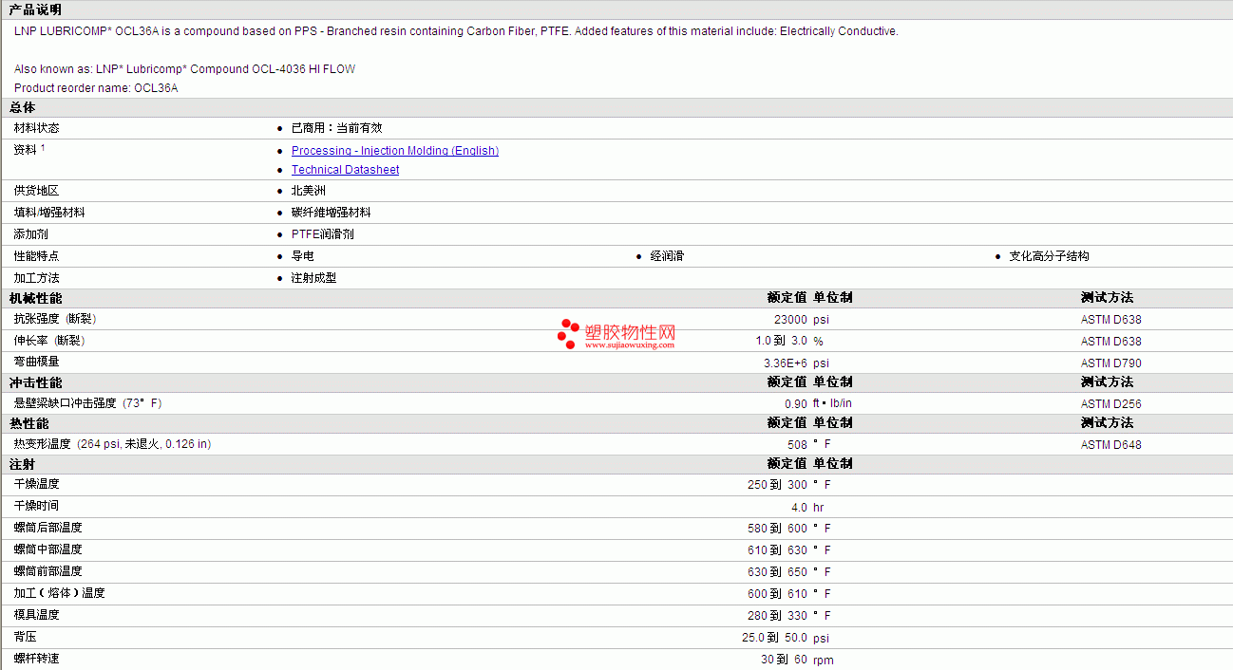
Task: Select the value 580 到 600
Action: (x=777, y=529)
